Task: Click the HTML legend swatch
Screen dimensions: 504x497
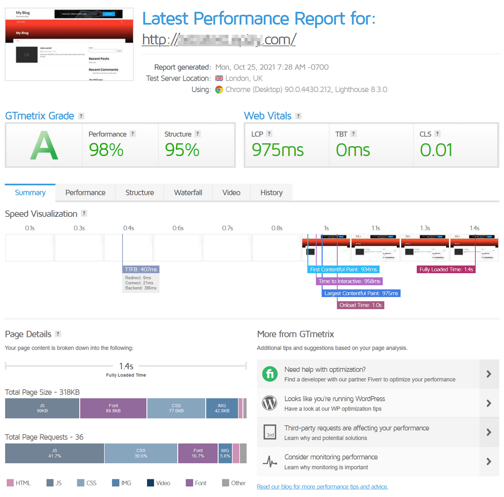Action: 10,483
